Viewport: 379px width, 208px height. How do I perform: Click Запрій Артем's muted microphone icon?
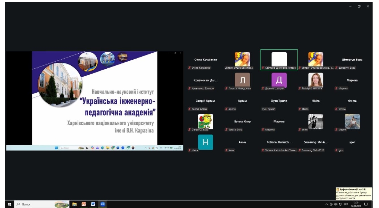pos(189,109)
